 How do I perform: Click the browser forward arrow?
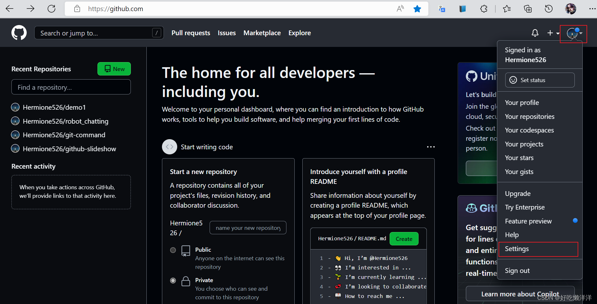pos(30,9)
